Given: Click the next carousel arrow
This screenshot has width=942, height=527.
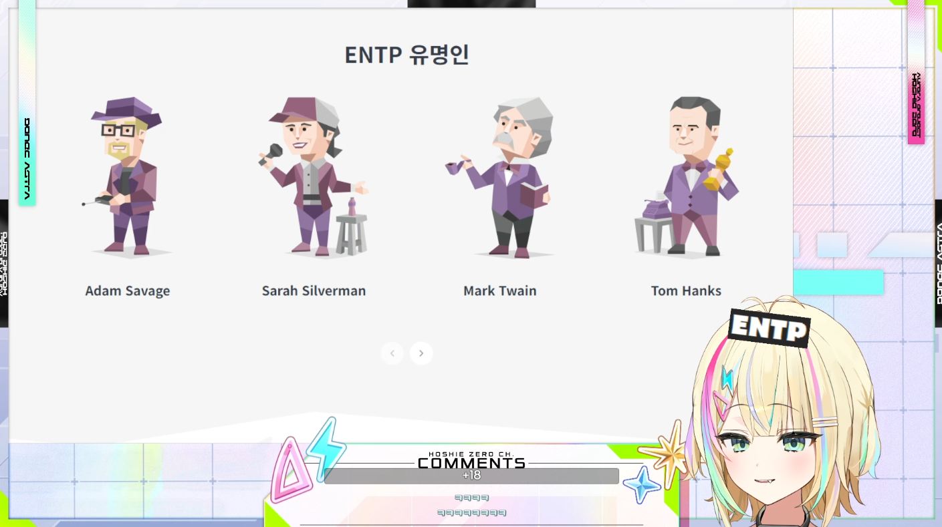Looking at the screenshot, I should point(421,353).
